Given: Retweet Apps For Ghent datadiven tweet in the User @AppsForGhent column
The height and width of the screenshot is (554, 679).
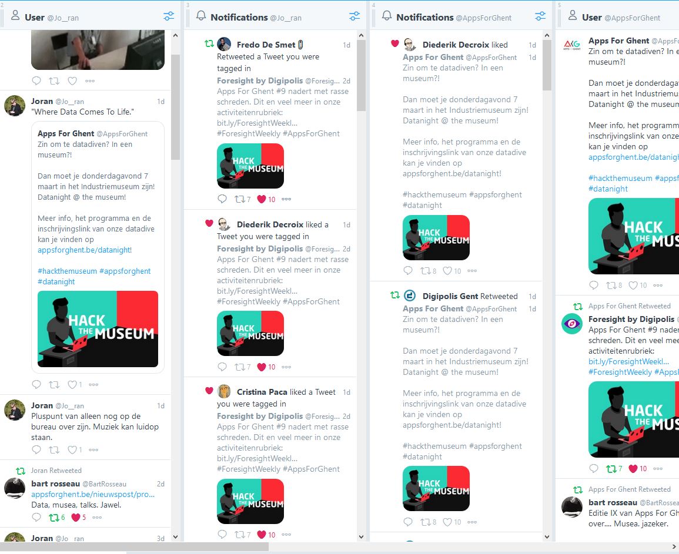Looking at the screenshot, I should pyautogui.click(x=611, y=285).
